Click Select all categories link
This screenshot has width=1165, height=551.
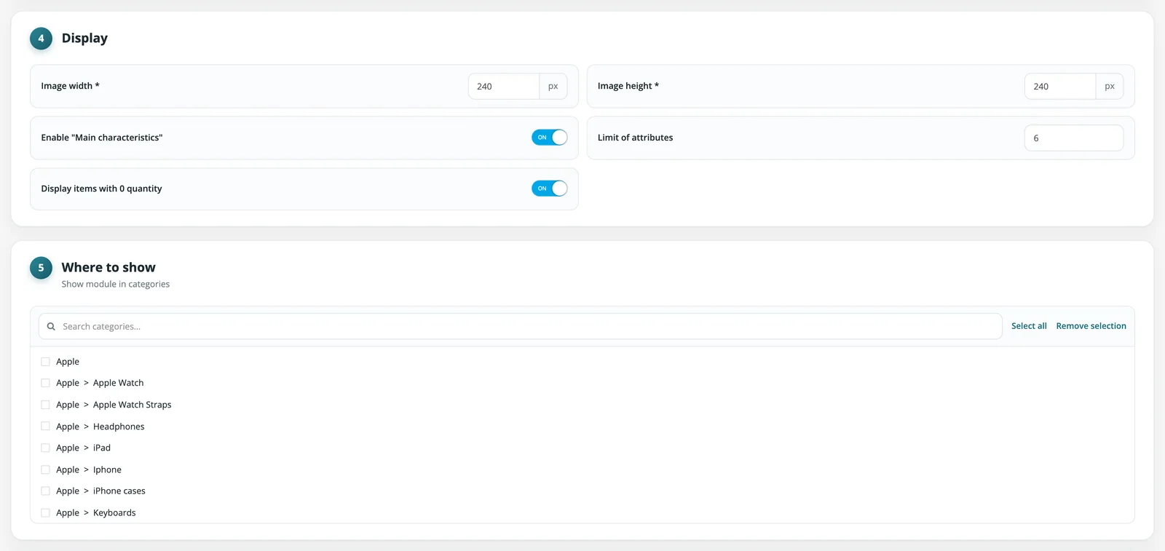1029,326
